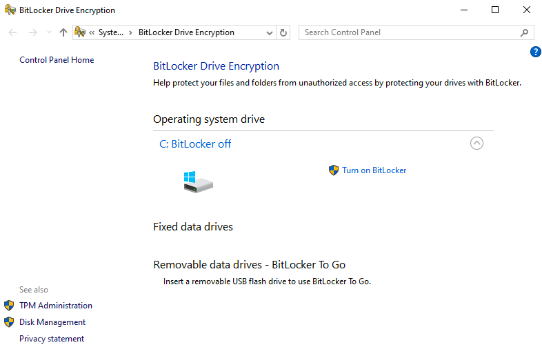Viewport: 542px width, 356px height.
Task: Go to Control Panel Home
Action: coord(57,60)
